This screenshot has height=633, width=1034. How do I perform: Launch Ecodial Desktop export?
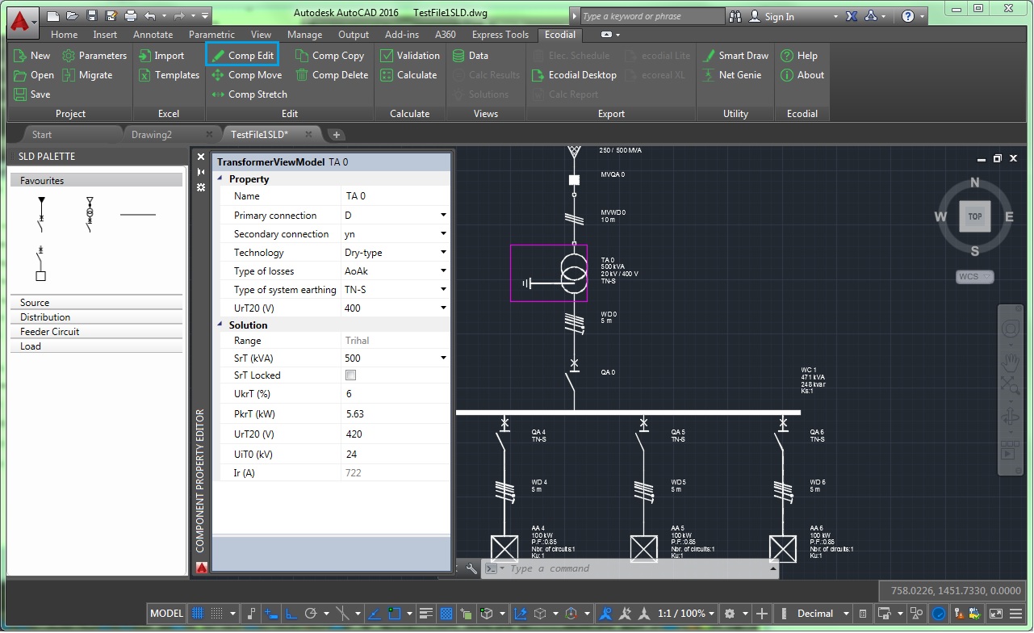[574, 75]
